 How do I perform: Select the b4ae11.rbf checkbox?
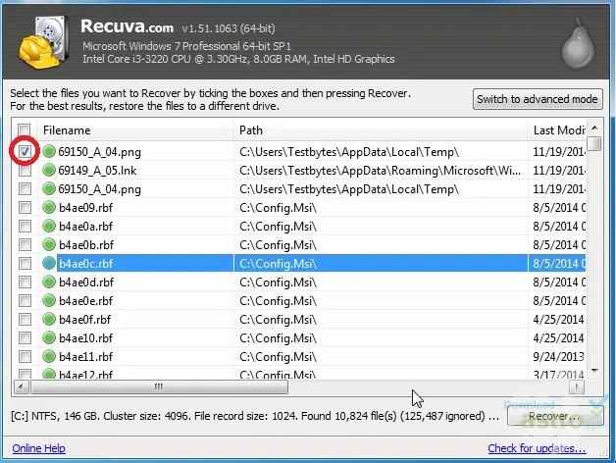point(25,356)
